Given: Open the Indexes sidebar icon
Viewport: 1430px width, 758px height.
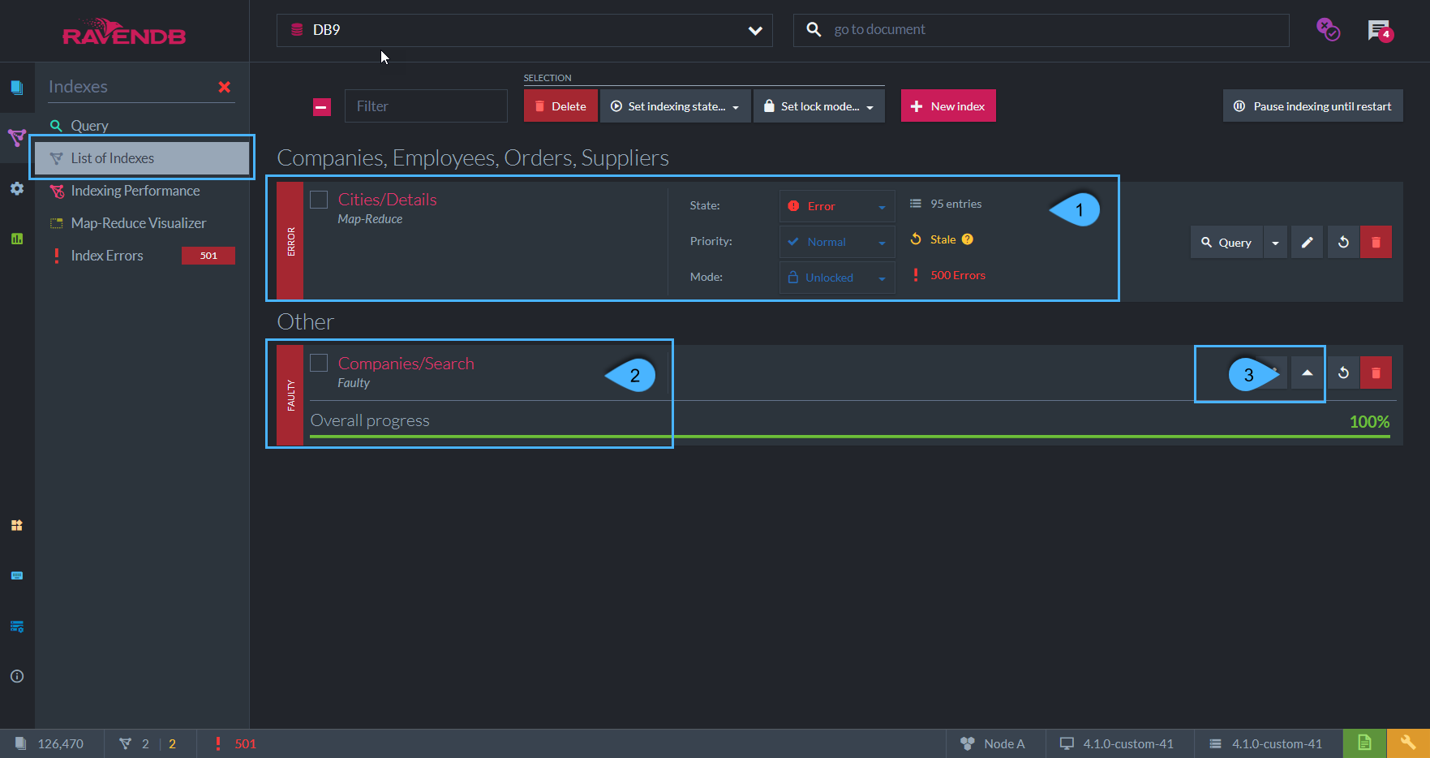Looking at the screenshot, I should (x=17, y=137).
